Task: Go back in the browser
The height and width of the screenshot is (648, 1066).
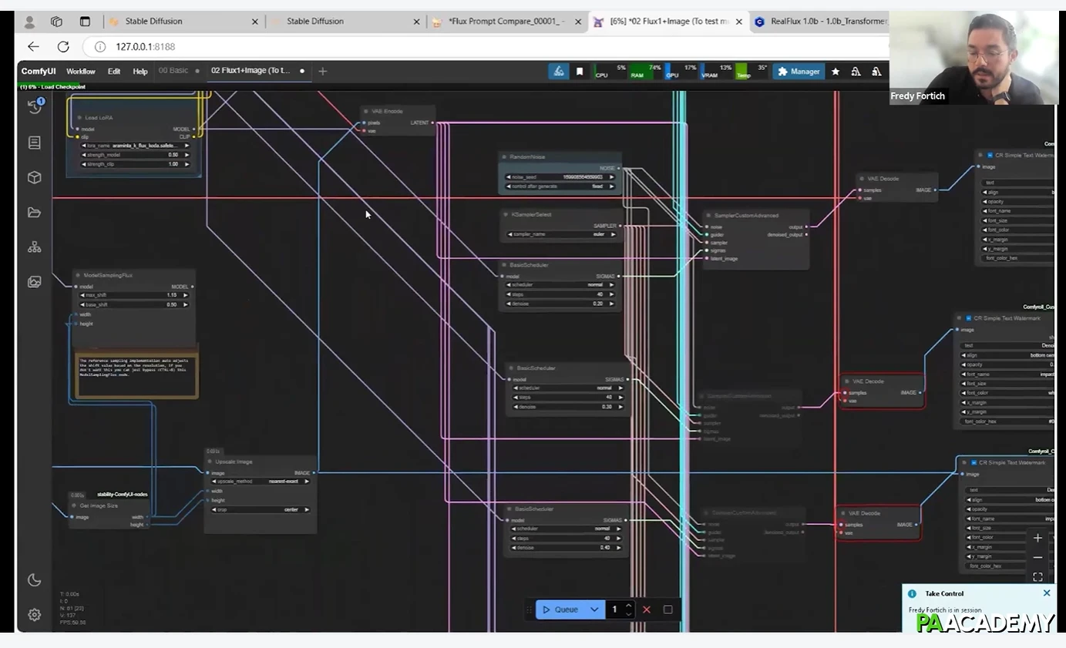Action: pos(33,46)
